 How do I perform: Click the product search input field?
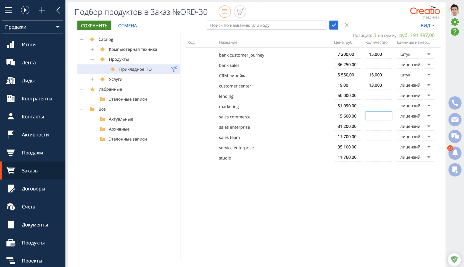click(x=266, y=25)
